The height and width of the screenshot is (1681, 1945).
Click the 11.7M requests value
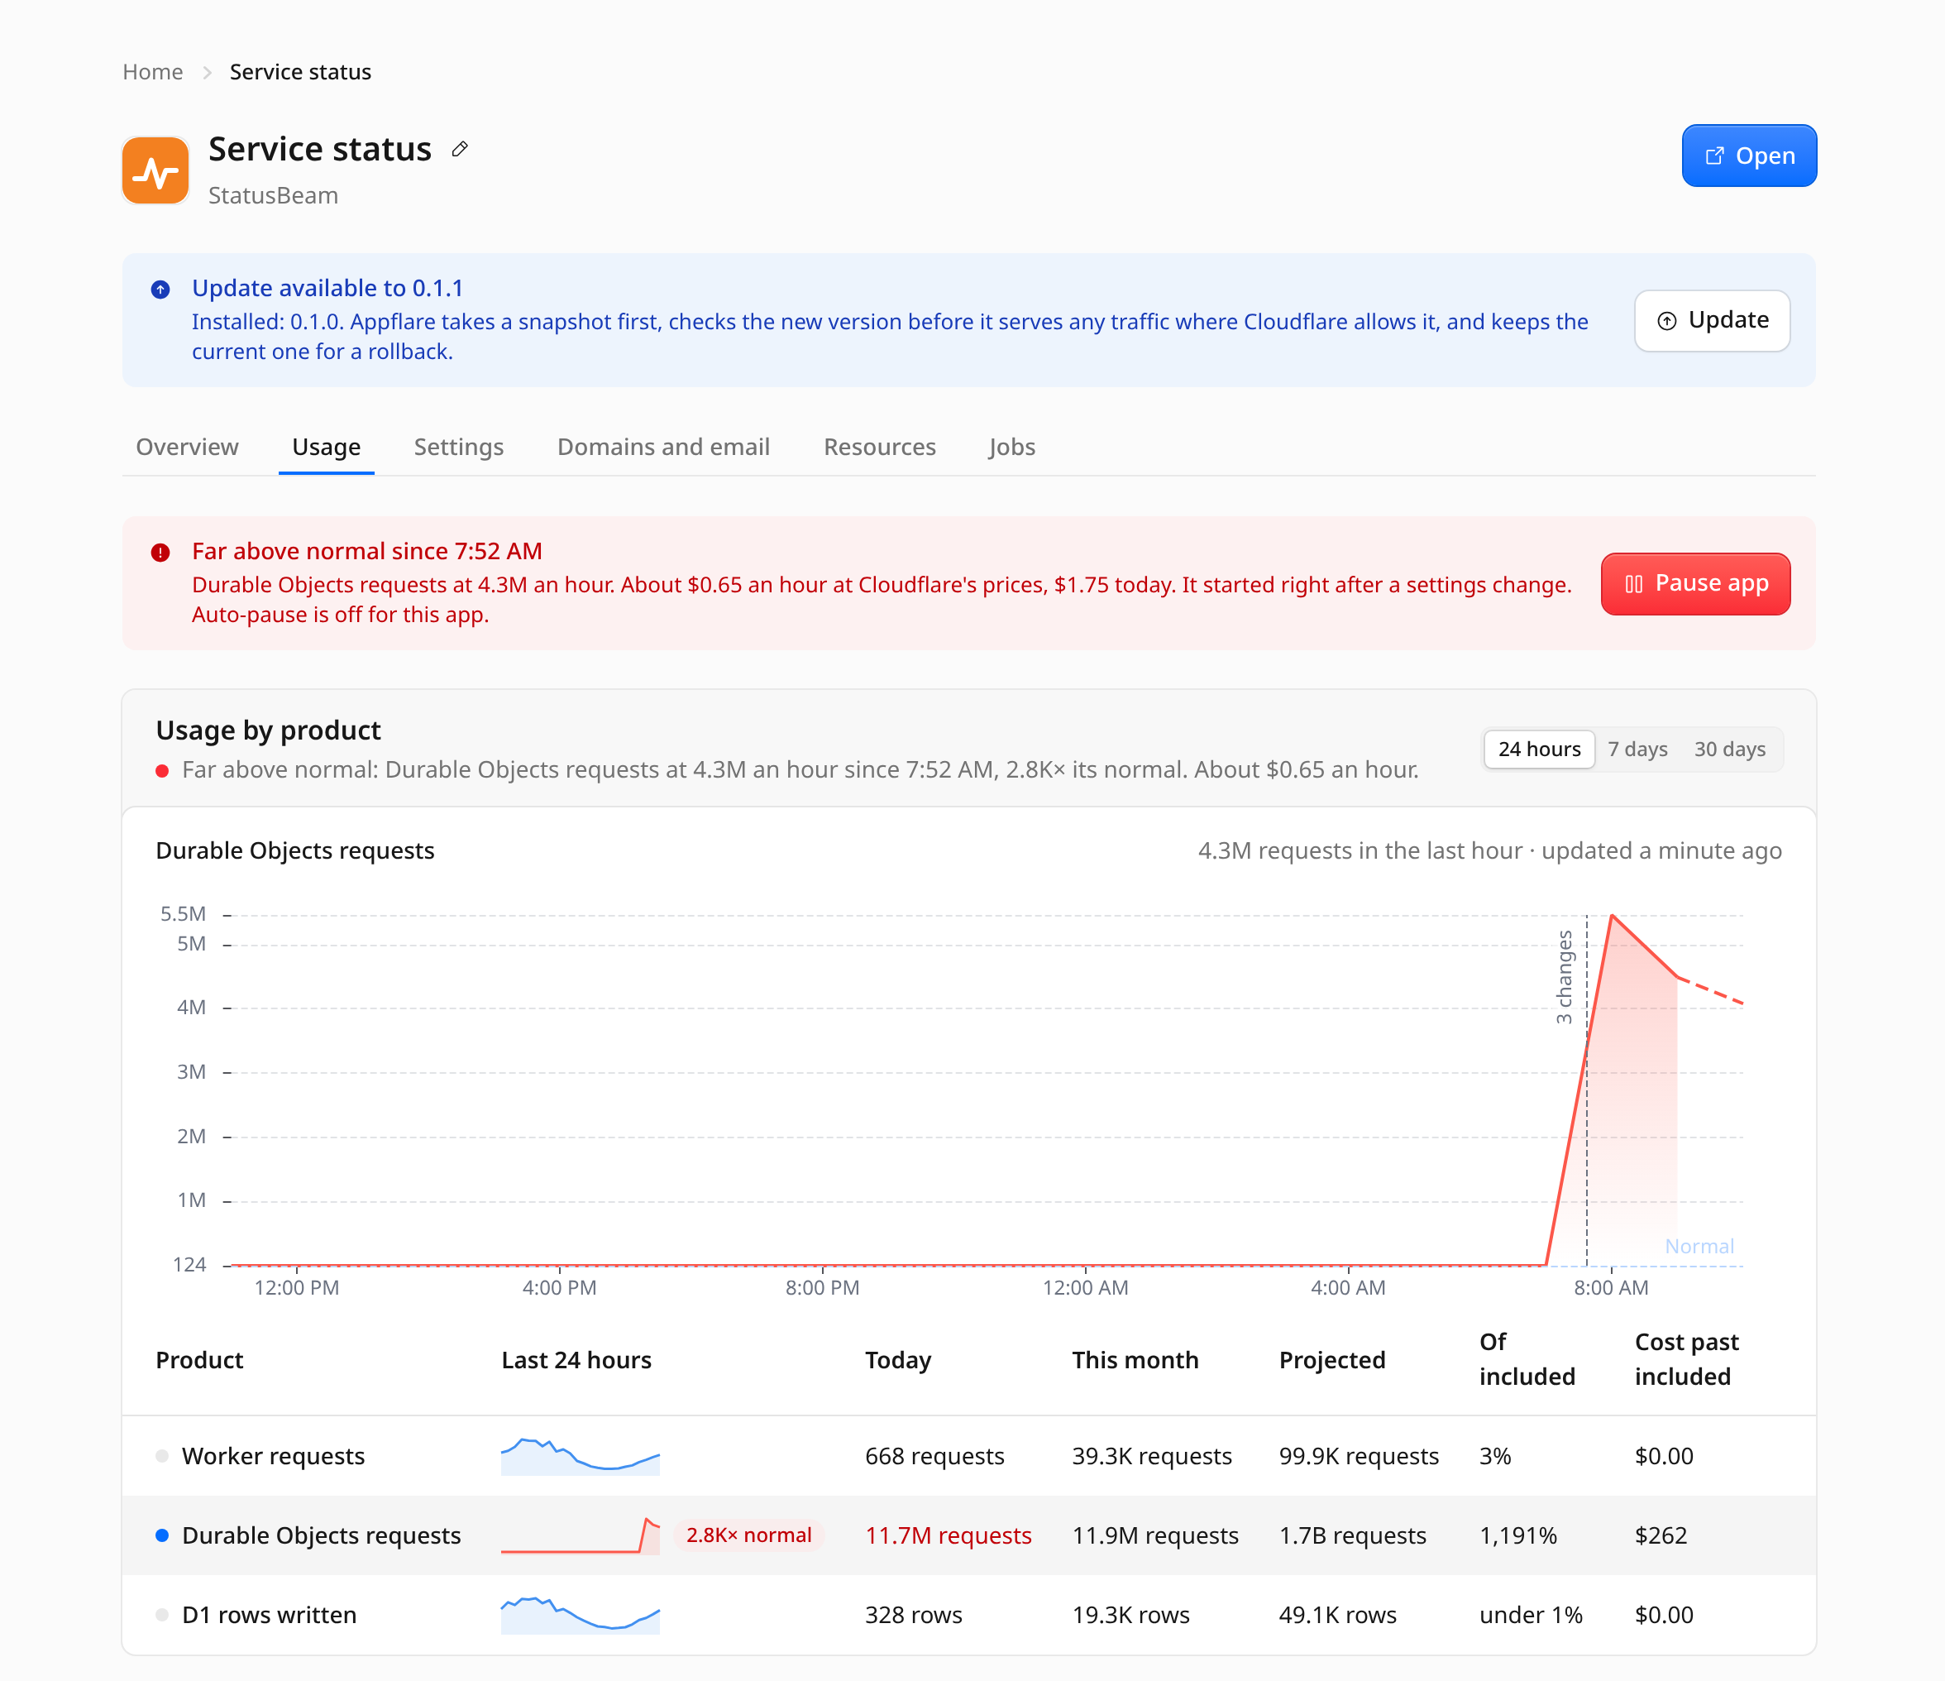point(948,1535)
